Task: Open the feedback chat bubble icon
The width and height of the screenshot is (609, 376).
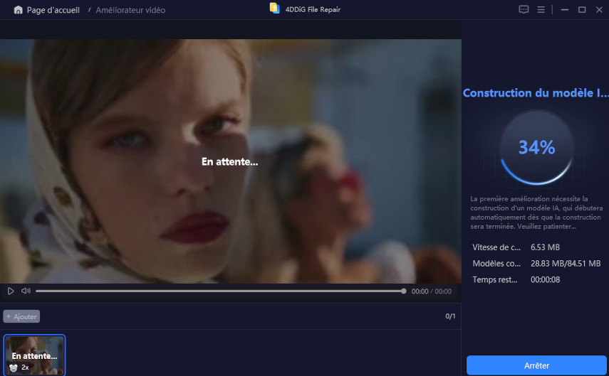Action: tap(524, 10)
